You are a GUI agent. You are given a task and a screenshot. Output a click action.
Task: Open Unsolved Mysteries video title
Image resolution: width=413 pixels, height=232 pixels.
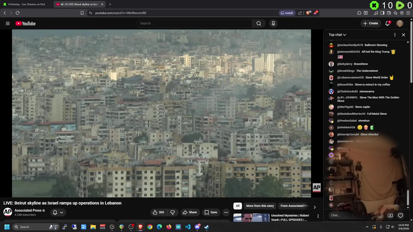click(290, 217)
